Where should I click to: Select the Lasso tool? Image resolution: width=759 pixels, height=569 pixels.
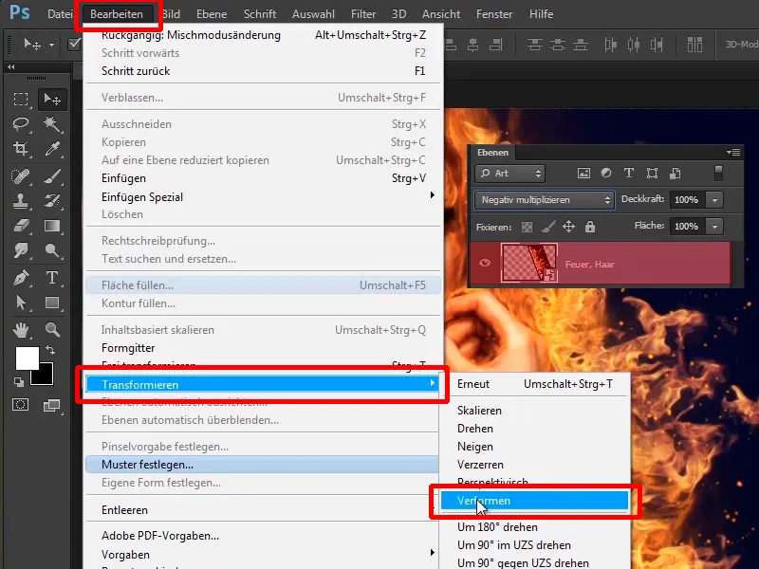tap(21, 124)
